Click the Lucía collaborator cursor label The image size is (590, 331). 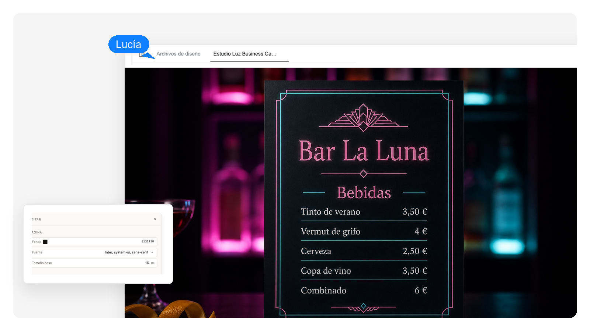129,45
